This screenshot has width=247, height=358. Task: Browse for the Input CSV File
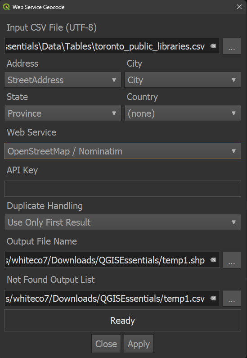click(x=232, y=46)
